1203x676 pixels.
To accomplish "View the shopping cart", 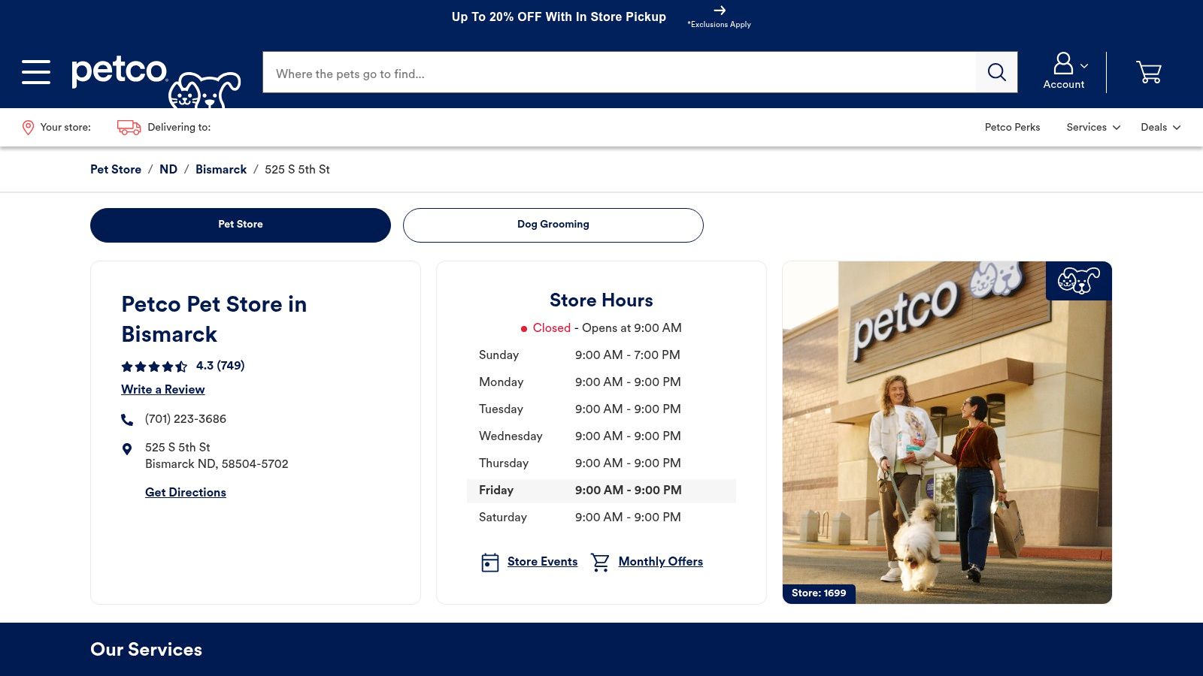I will click(1148, 72).
